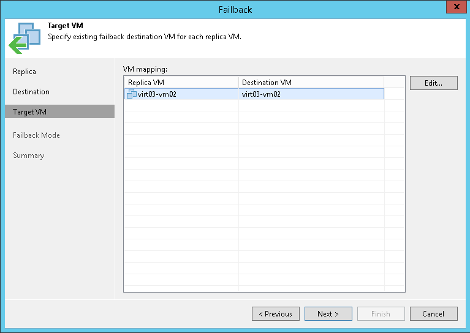This screenshot has width=470, height=333.
Task: Sort by the Destination VM column header
Action: click(311, 82)
